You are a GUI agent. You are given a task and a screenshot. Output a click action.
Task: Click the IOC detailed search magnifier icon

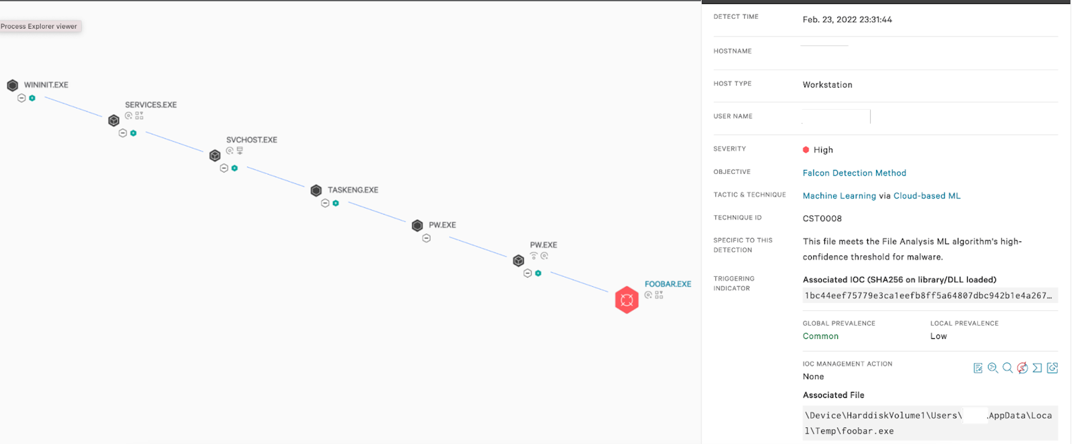coord(992,368)
